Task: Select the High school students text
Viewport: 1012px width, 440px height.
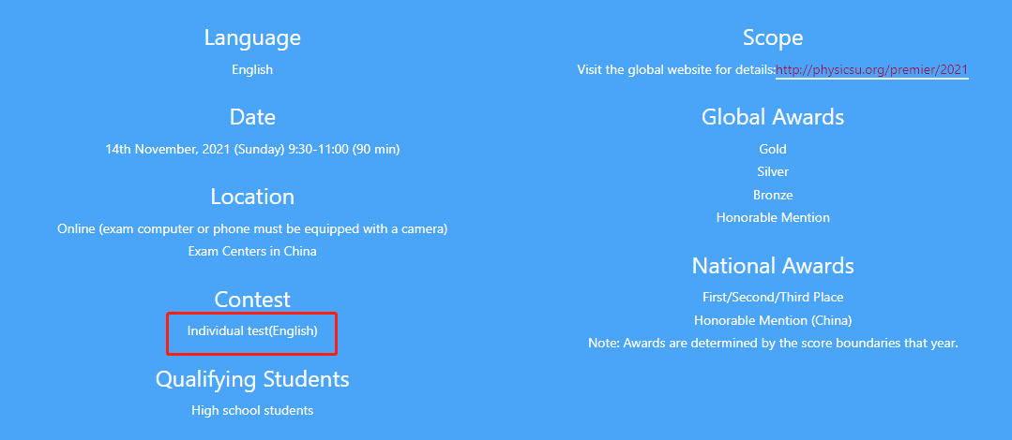Action: pos(252,410)
